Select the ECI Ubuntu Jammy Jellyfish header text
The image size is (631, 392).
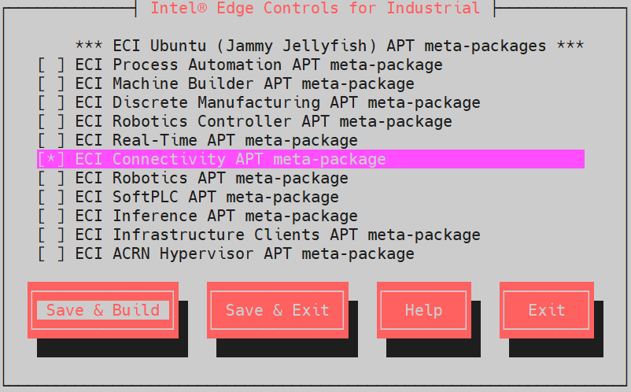330,46
